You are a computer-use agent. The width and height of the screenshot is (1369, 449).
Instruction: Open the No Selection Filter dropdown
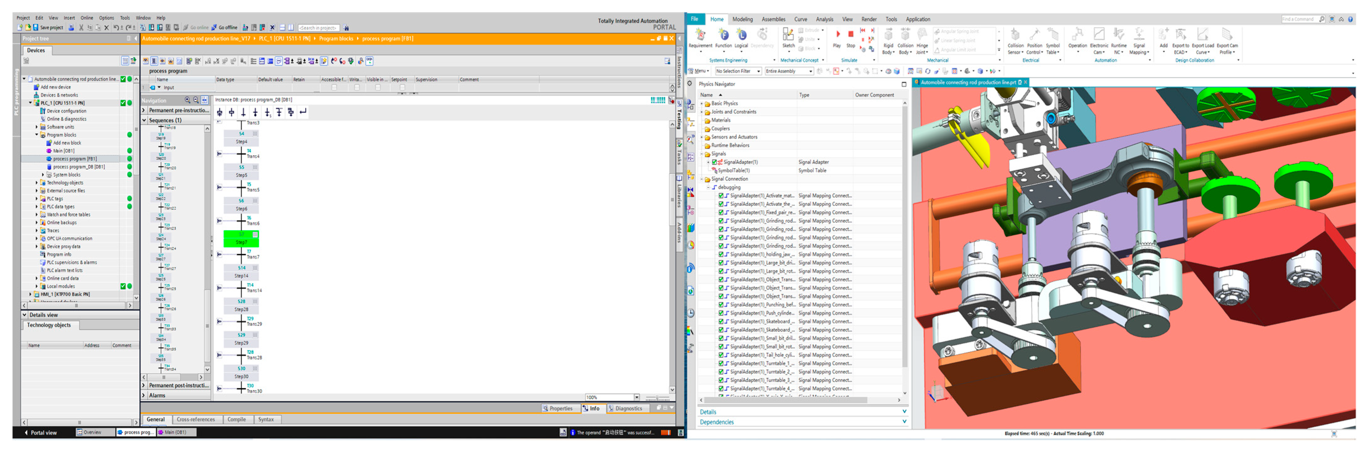(x=738, y=71)
